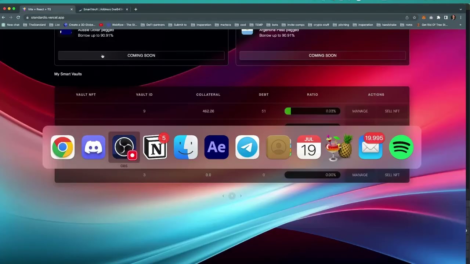Switch to After Effects in the app switcher
Image resolution: width=470 pixels, height=264 pixels.
(x=217, y=147)
